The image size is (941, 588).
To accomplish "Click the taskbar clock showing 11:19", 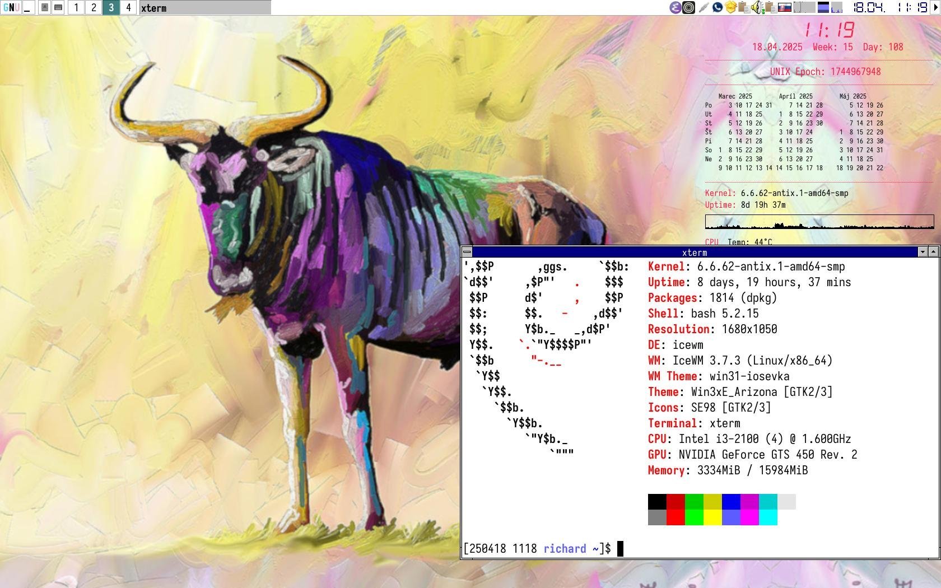I will click(912, 7).
